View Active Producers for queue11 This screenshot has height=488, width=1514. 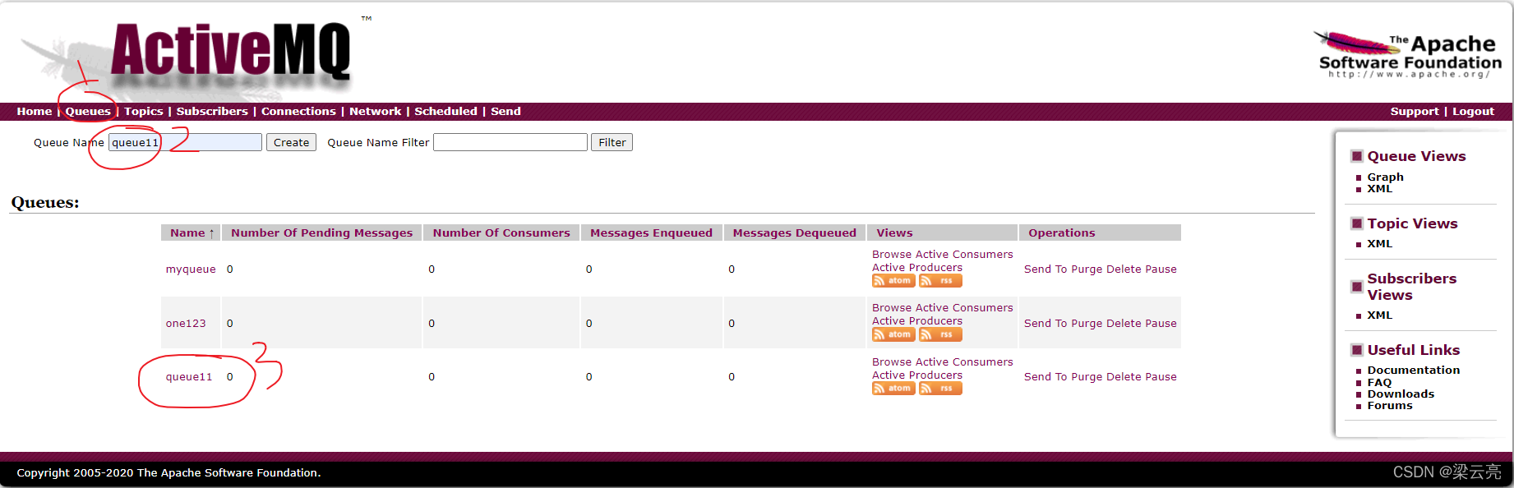(917, 375)
